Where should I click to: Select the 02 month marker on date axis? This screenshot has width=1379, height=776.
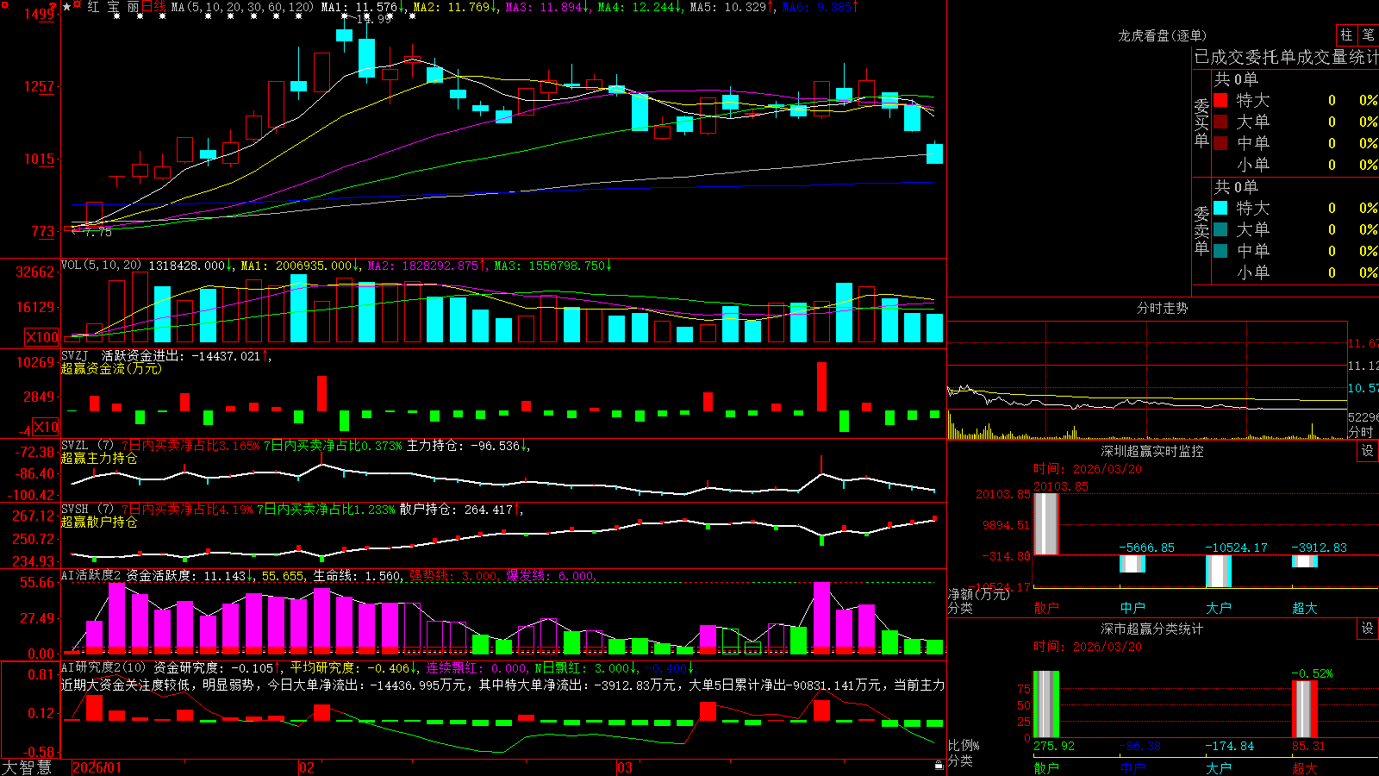point(306,767)
